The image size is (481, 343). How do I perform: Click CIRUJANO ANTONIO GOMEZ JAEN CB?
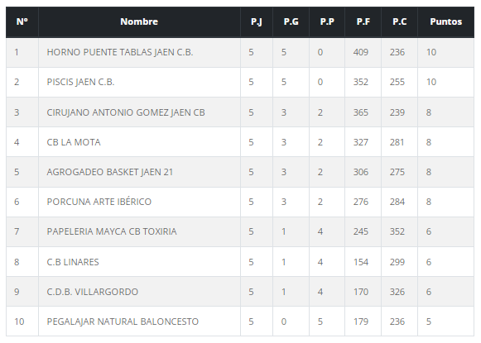click(126, 112)
